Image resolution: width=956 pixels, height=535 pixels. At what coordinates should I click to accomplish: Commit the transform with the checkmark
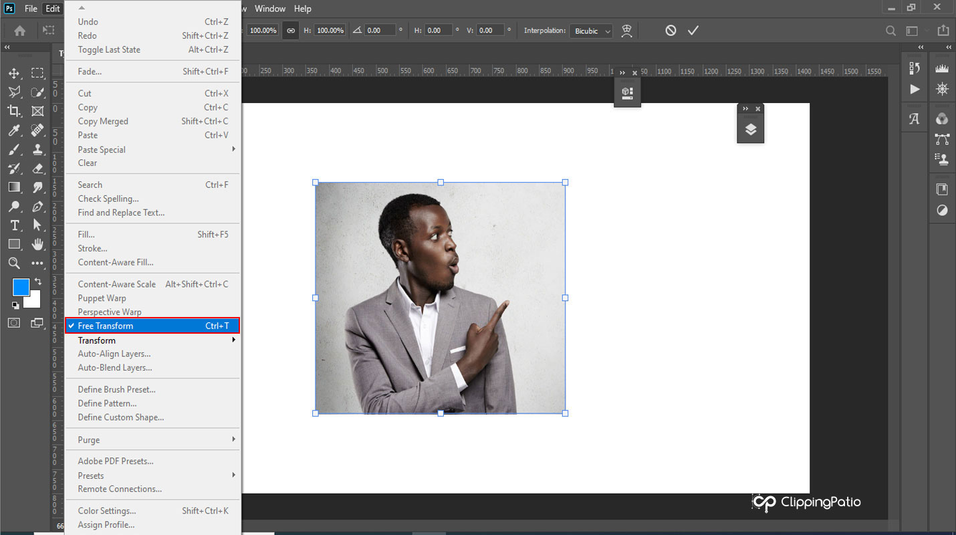click(x=693, y=31)
